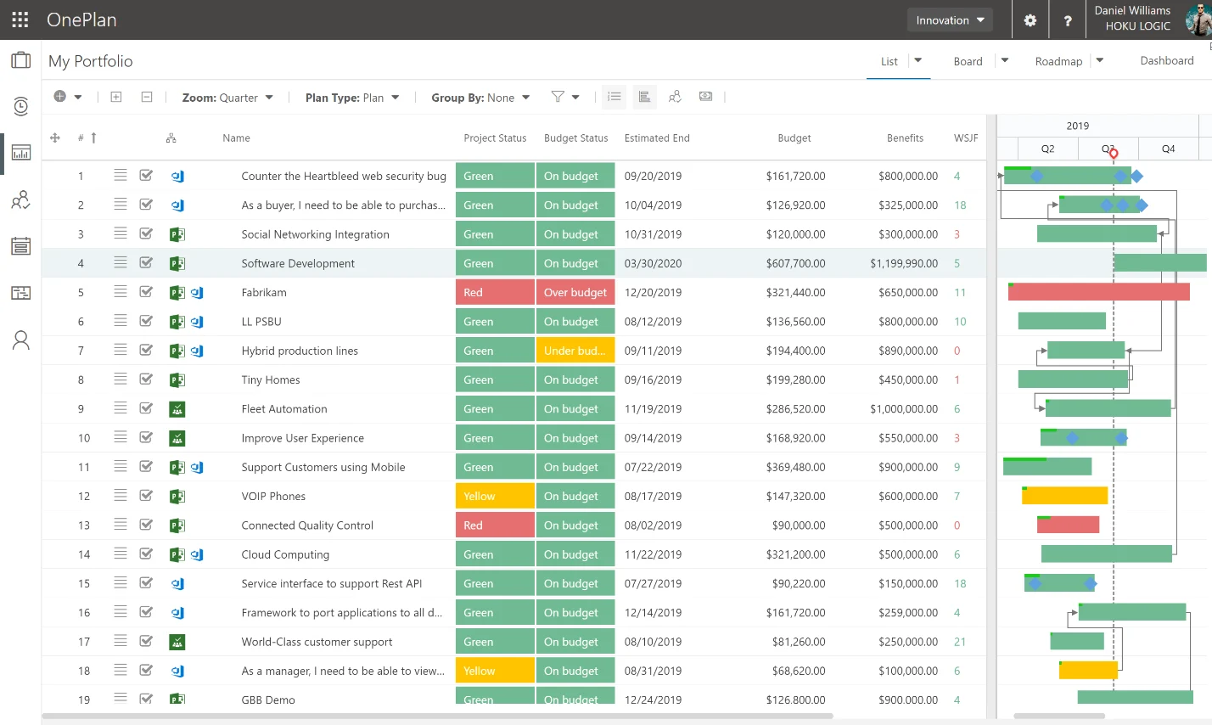The image size is (1212, 725).
Task: Toggle checkbox for VOIP Phones row
Action: [x=146, y=496]
